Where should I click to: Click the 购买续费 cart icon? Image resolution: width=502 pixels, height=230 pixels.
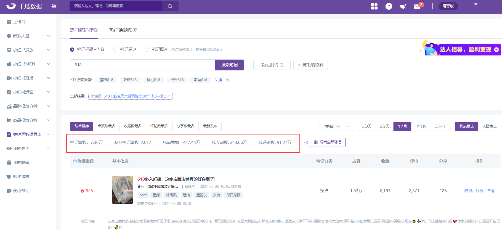(9, 177)
